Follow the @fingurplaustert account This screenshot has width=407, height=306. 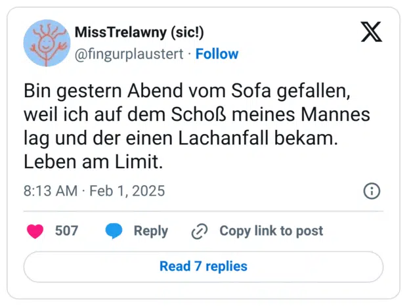(217, 54)
